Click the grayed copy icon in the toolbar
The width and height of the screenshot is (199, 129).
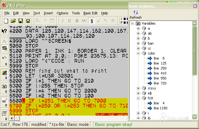coord(38,21)
